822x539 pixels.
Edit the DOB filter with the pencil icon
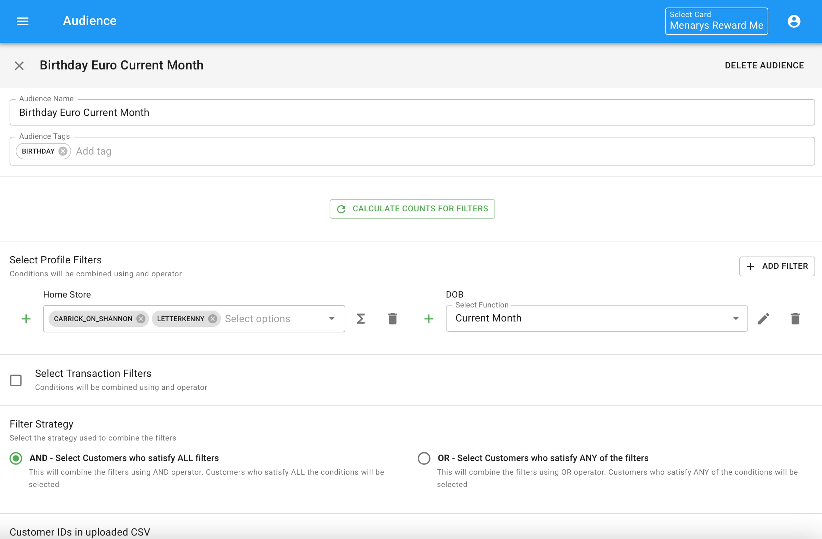click(x=764, y=318)
